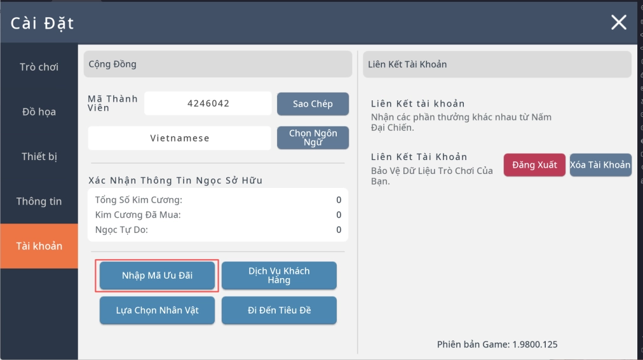Click Phiên bản Game: 1.9800.125 text
The width and height of the screenshot is (643, 360).
pyautogui.click(x=497, y=344)
